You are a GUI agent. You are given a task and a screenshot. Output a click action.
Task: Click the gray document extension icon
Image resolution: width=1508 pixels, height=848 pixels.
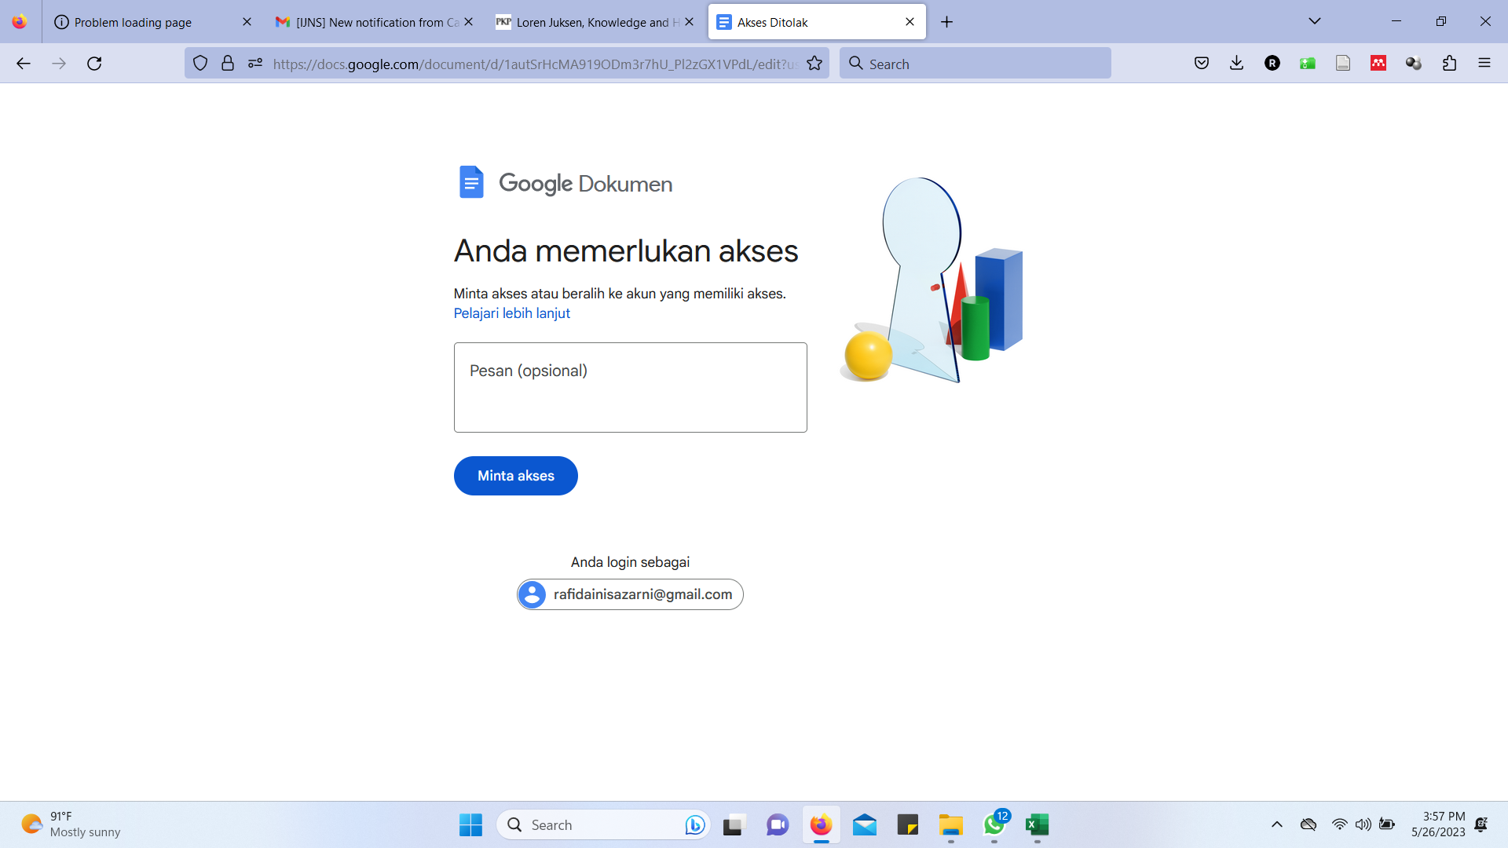(1343, 64)
